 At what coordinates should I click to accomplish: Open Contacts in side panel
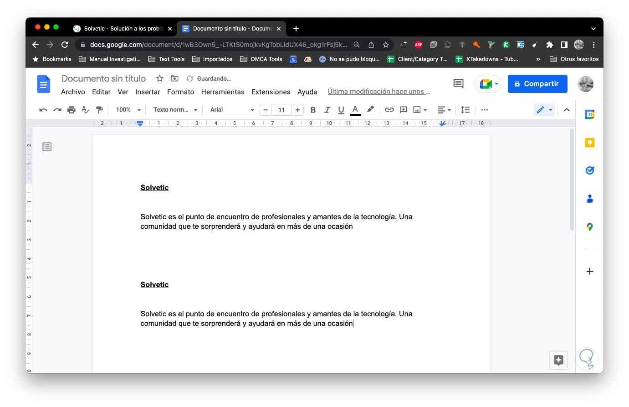589,199
